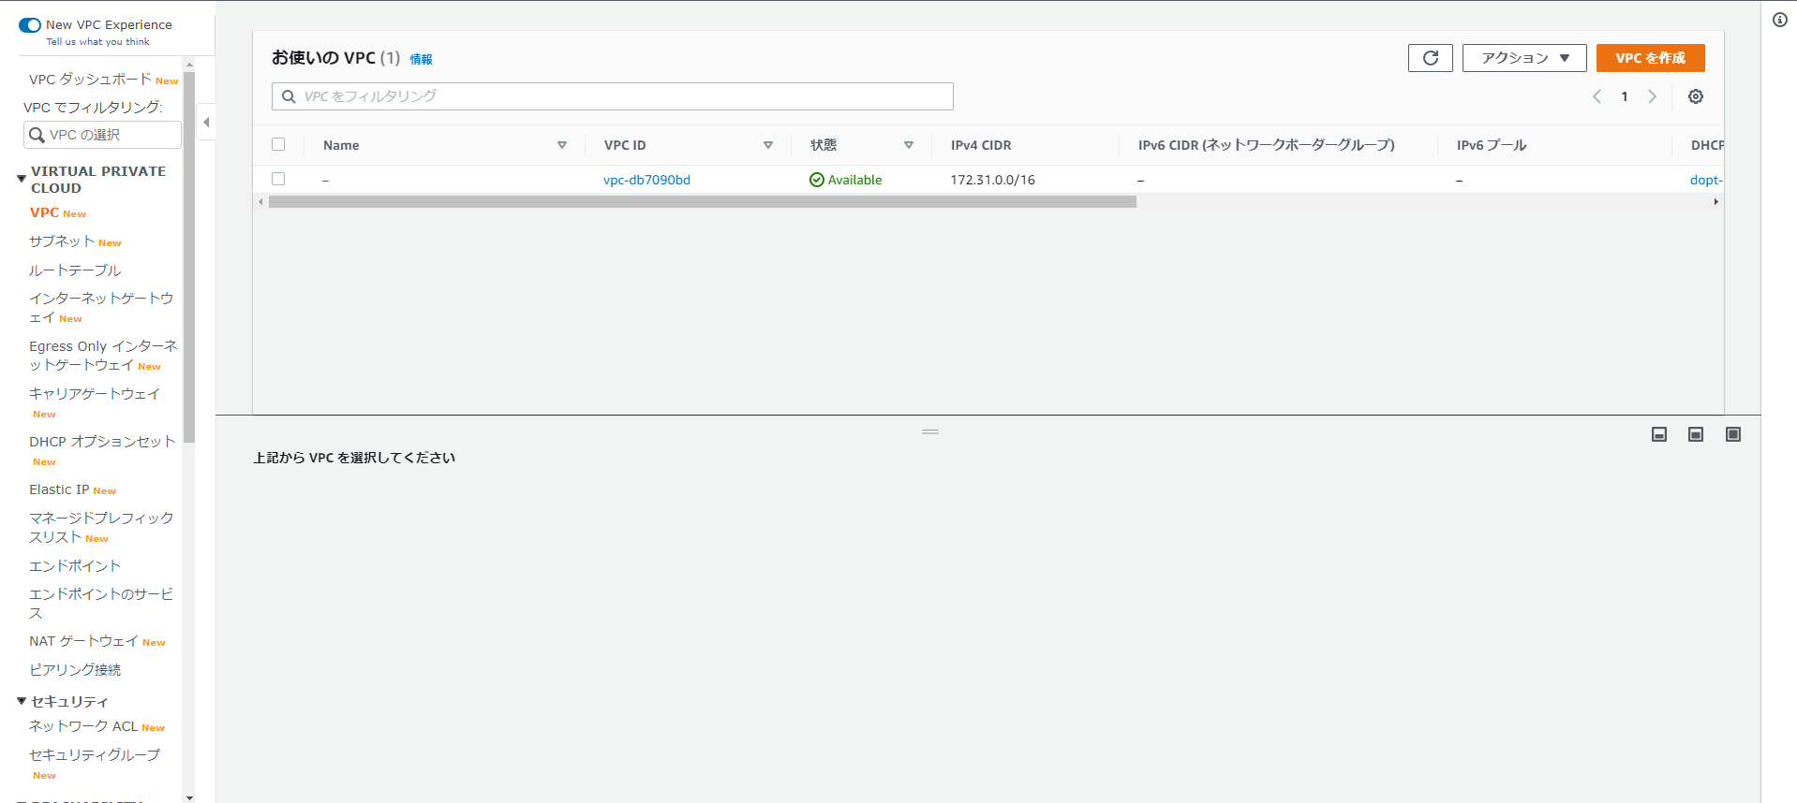
Task: Go to next page arrow
Action: tap(1652, 96)
